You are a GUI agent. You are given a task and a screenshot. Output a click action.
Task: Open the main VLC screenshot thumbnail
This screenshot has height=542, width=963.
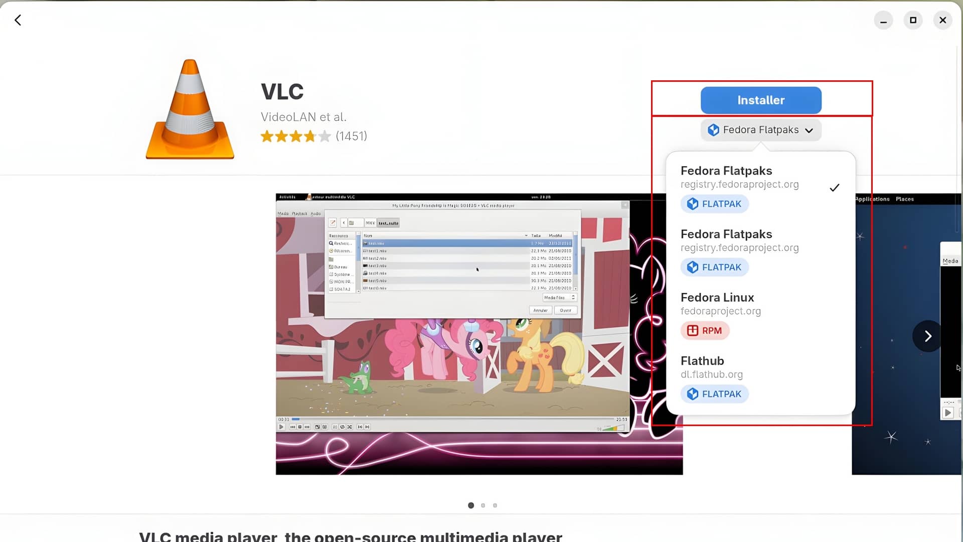[x=479, y=334]
